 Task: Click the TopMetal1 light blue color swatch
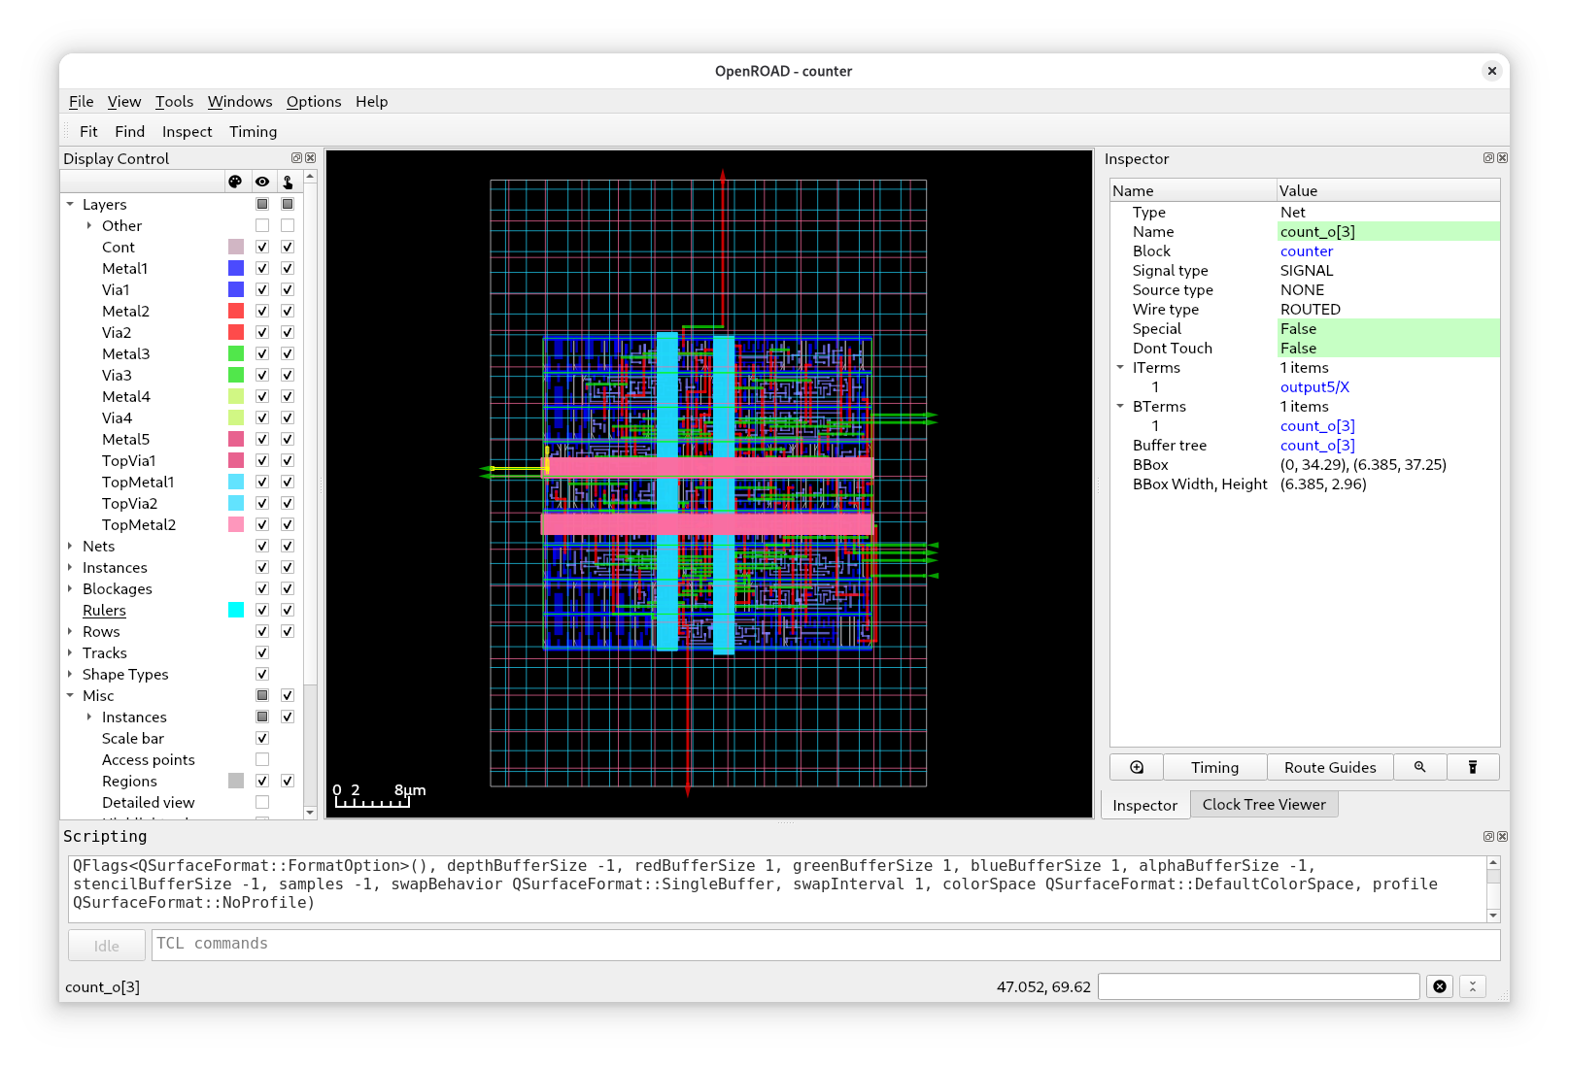coord(236,483)
